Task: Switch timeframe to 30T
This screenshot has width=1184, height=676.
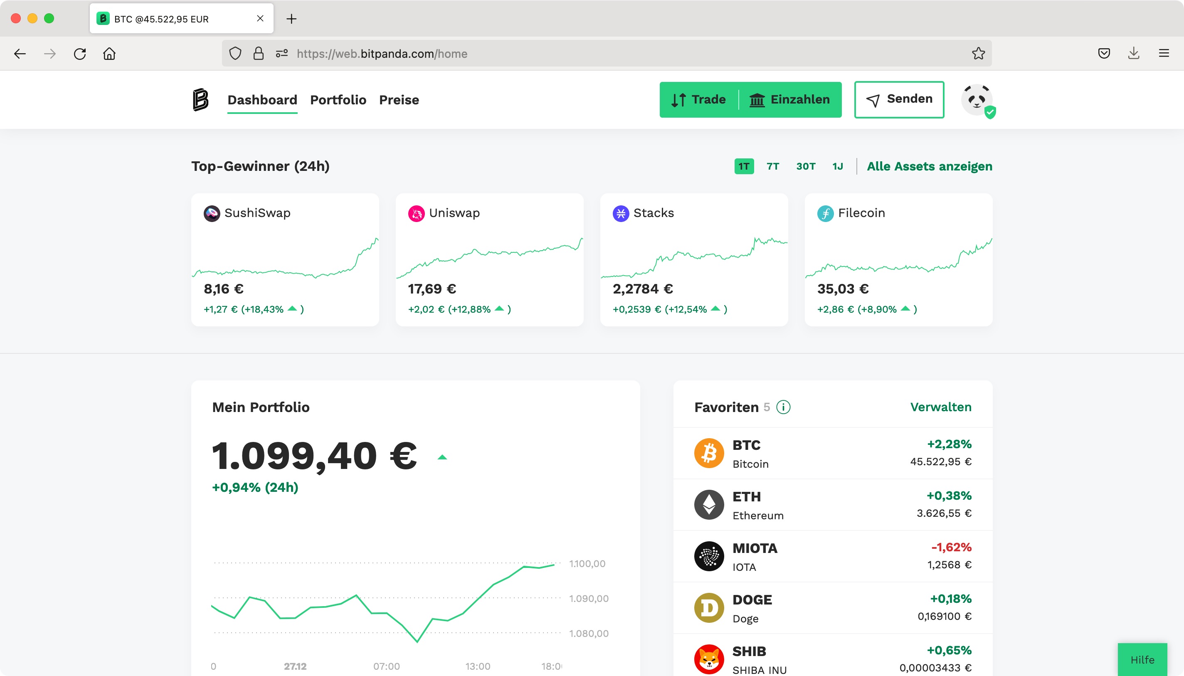Action: [805, 166]
